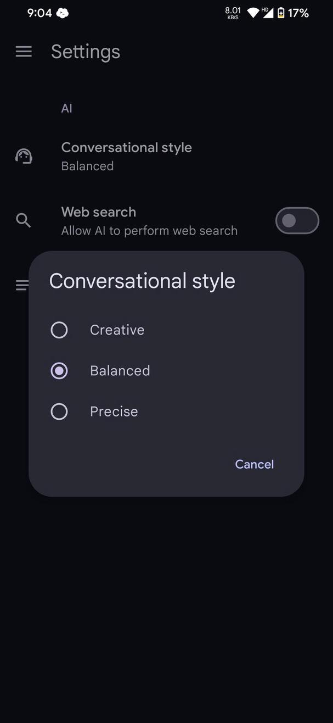Image resolution: width=333 pixels, height=723 pixels.
Task: Click the list icon behind the dialog
Action: click(x=22, y=285)
